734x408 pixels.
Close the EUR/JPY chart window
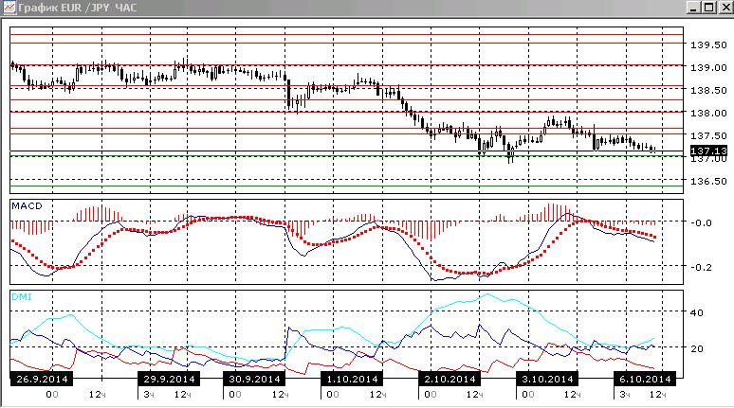[x=726, y=8]
